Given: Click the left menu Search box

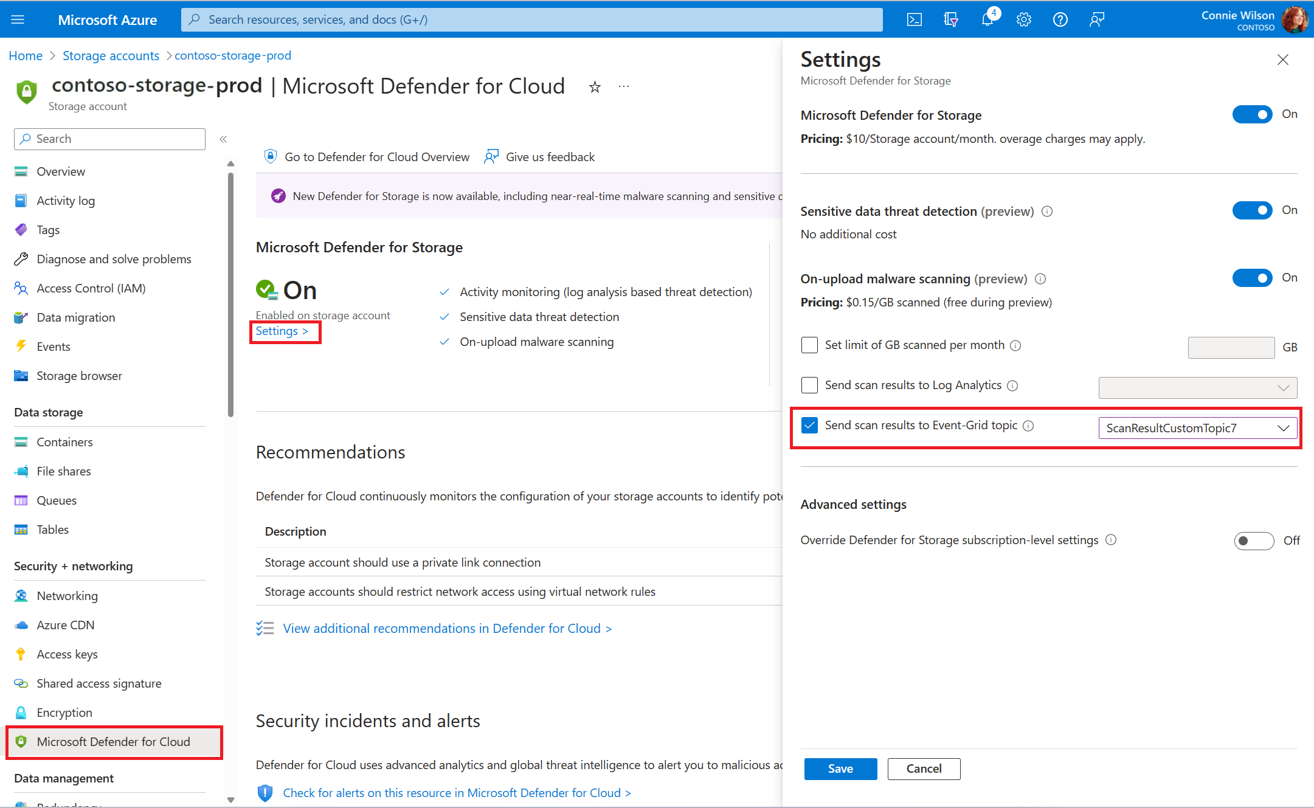Looking at the screenshot, I should click(x=109, y=139).
